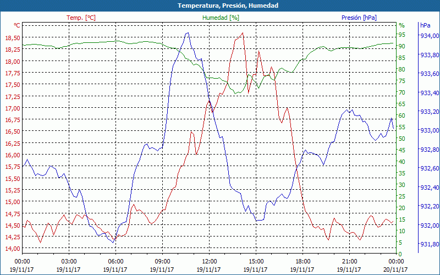Click temperature axis value '18,00'
Image resolution: width=440 pixels, height=275 pixels.
(12, 61)
